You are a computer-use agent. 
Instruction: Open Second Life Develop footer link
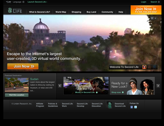coord(82,105)
